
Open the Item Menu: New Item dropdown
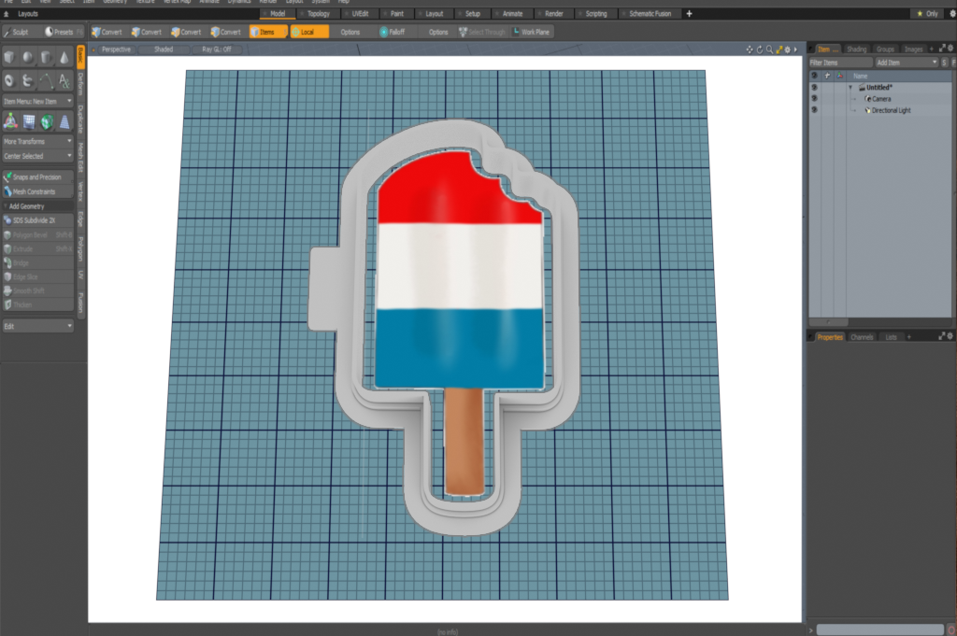click(37, 101)
